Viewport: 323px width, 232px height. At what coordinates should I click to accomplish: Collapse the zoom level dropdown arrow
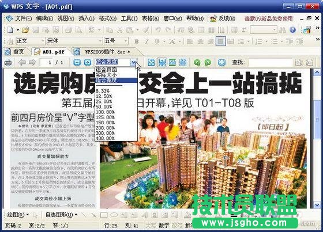click(x=133, y=62)
